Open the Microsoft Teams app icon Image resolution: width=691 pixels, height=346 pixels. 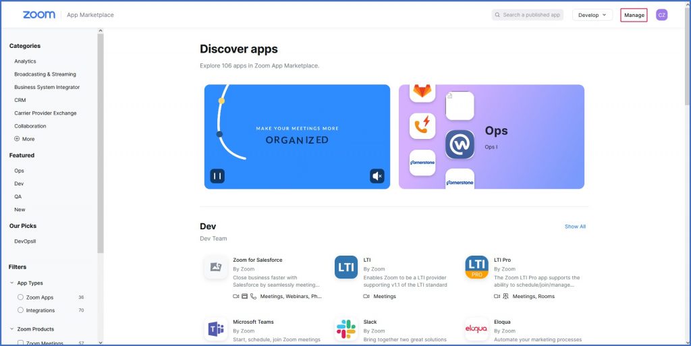(x=216, y=329)
